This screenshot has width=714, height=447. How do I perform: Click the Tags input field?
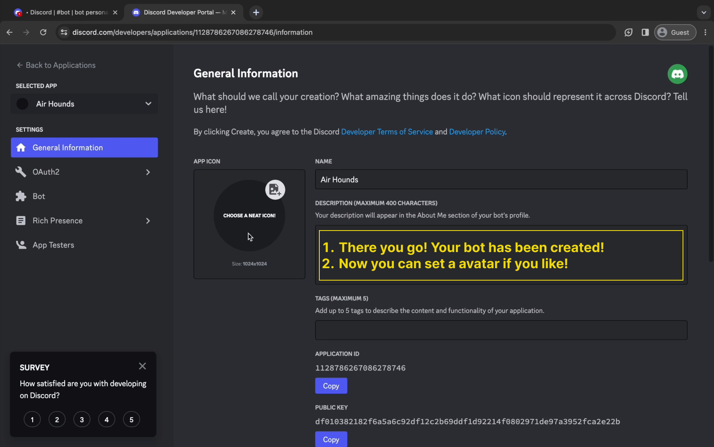(501, 330)
